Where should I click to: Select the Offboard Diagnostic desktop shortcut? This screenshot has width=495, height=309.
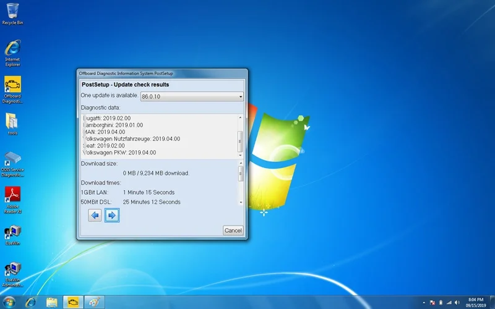12,90
